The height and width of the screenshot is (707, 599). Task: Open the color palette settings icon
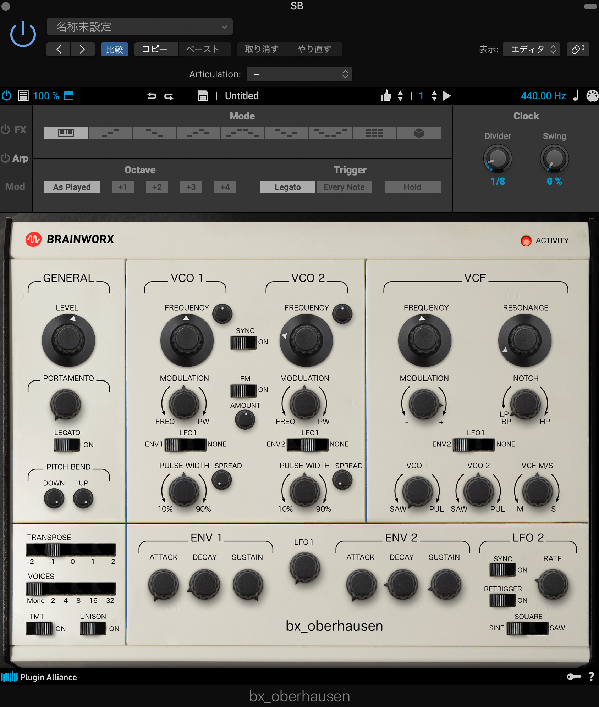(592, 96)
